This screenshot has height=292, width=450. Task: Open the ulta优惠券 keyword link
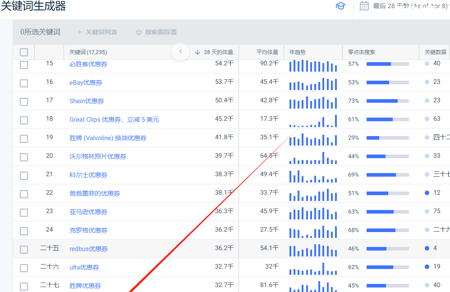pos(84,267)
